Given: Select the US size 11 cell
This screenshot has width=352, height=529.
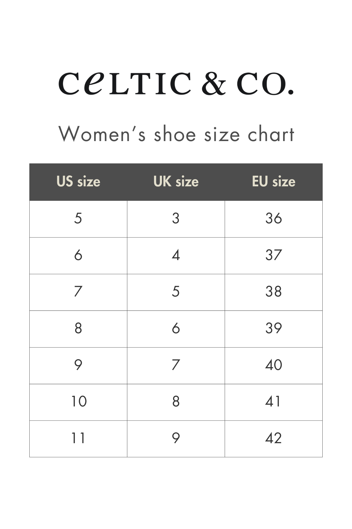Looking at the screenshot, I should [78, 438].
